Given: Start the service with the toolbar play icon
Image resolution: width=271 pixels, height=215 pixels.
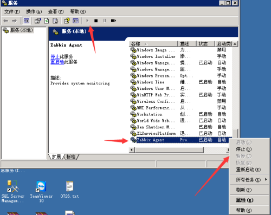Looking at the screenshot, I should click(x=87, y=21).
